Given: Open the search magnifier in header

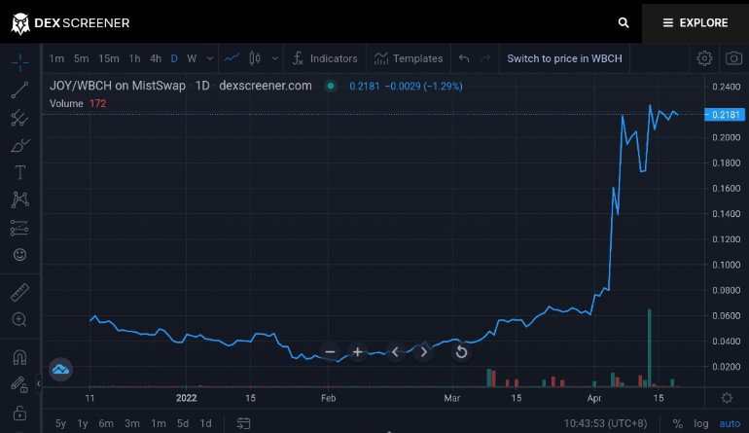Looking at the screenshot, I should click(623, 22).
